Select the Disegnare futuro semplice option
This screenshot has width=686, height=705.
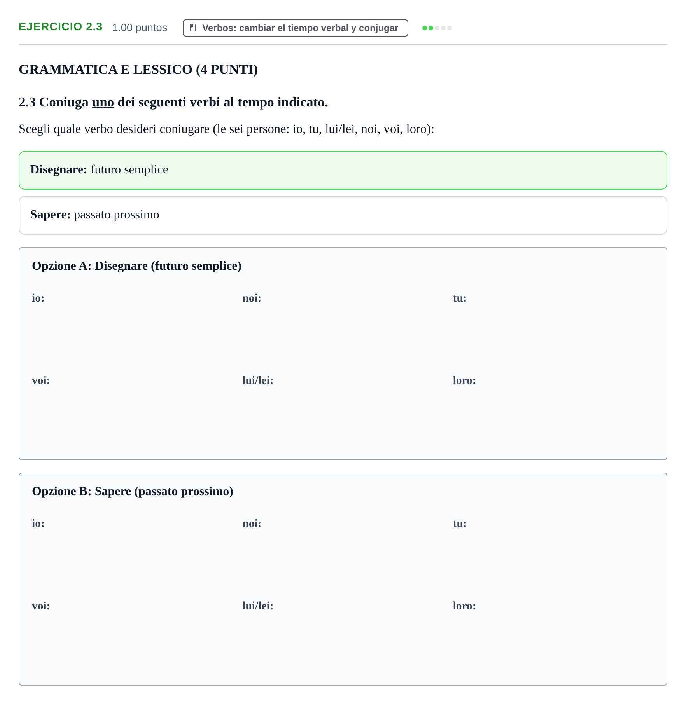click(343, 170)
